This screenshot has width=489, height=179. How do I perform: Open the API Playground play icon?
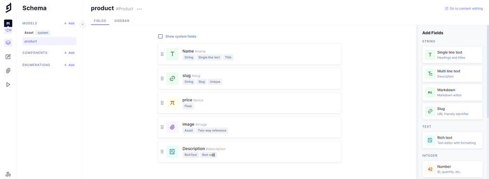(8, 85)
